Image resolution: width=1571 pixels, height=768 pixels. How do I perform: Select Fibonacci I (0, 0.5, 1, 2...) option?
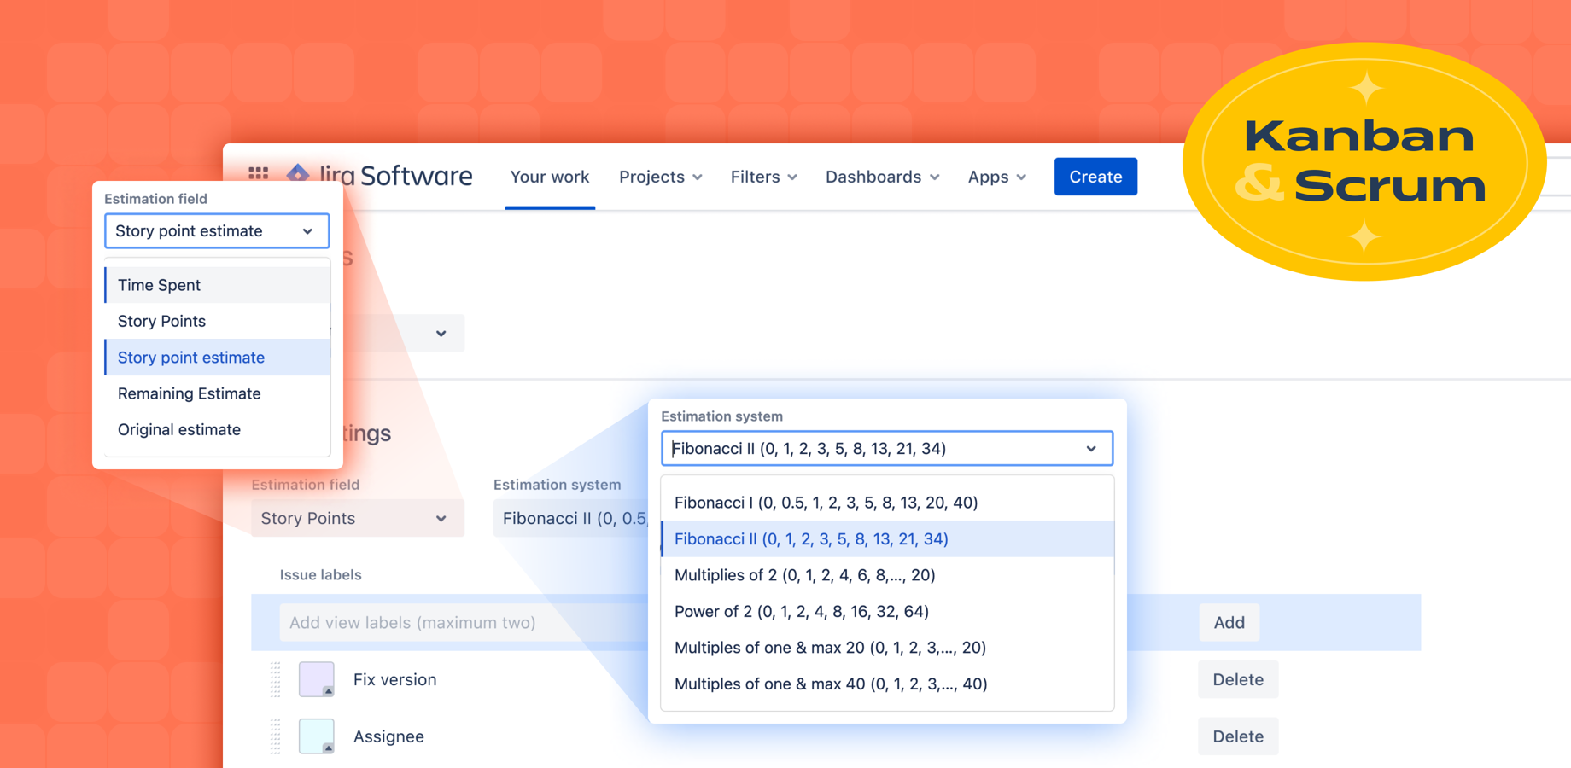click(x=888, y=503)
